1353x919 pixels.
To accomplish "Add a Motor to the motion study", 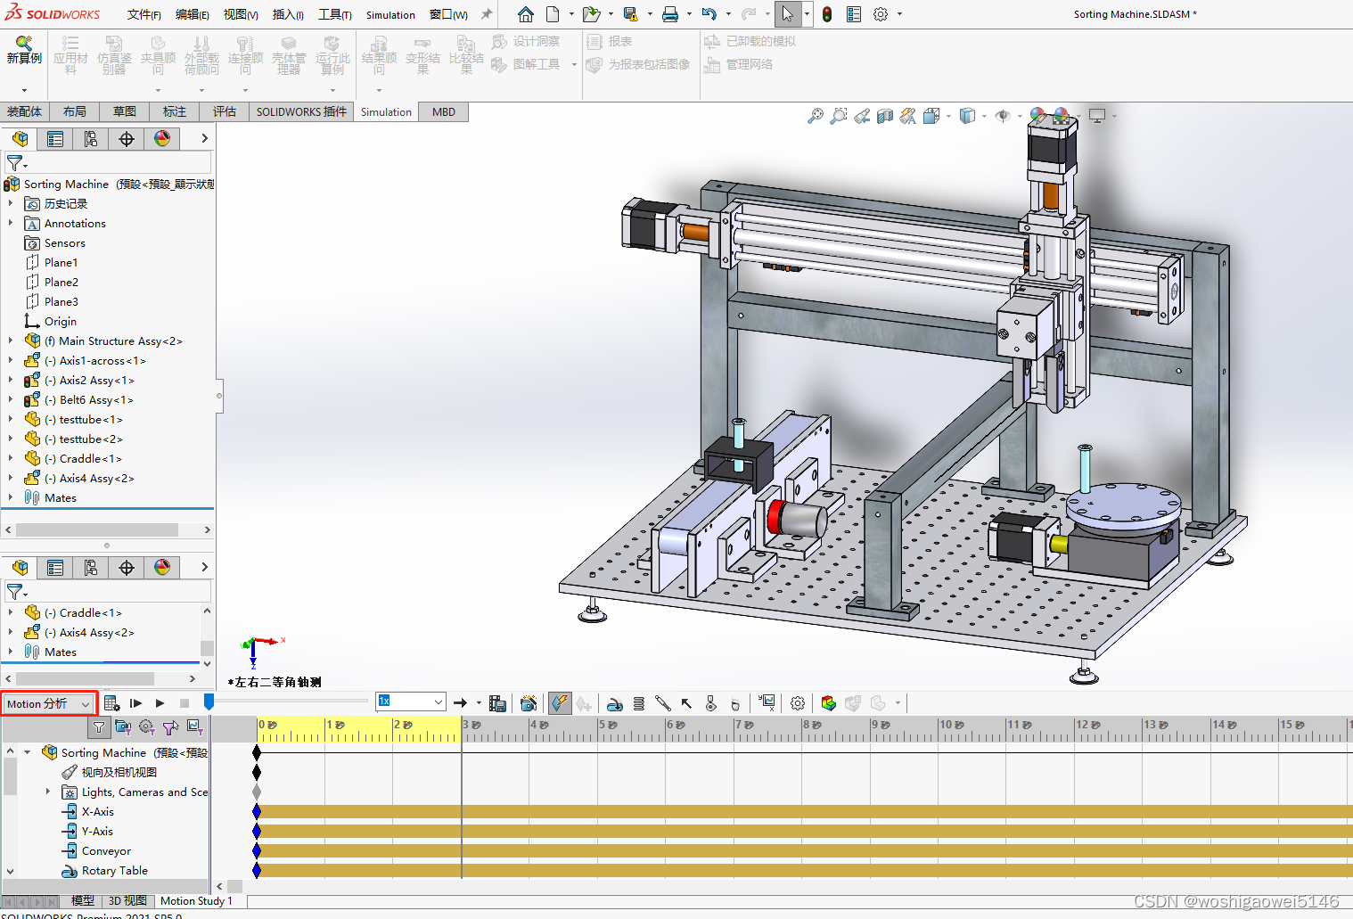I will (x=615, y=703).
